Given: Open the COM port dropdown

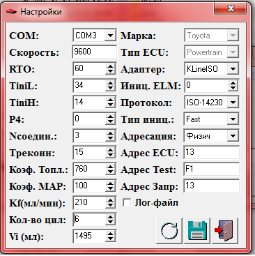Looking at the screenshot, I should (x=110, y=36).
